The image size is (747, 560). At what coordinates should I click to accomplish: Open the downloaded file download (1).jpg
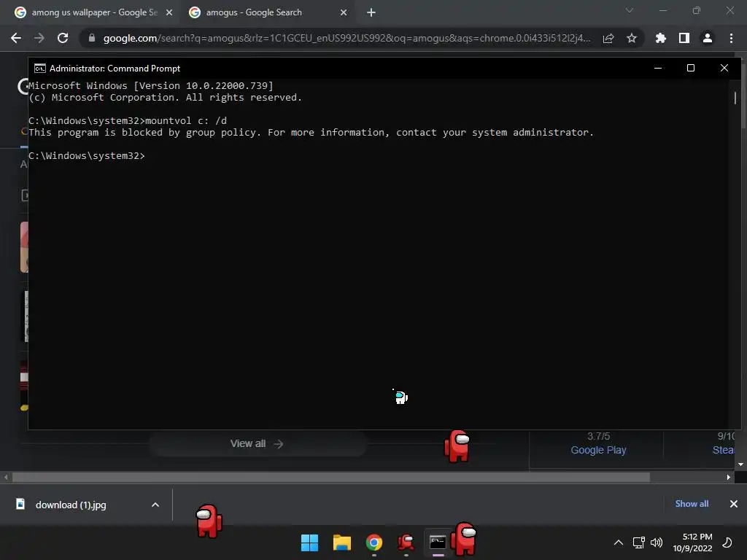coord(71,505)
